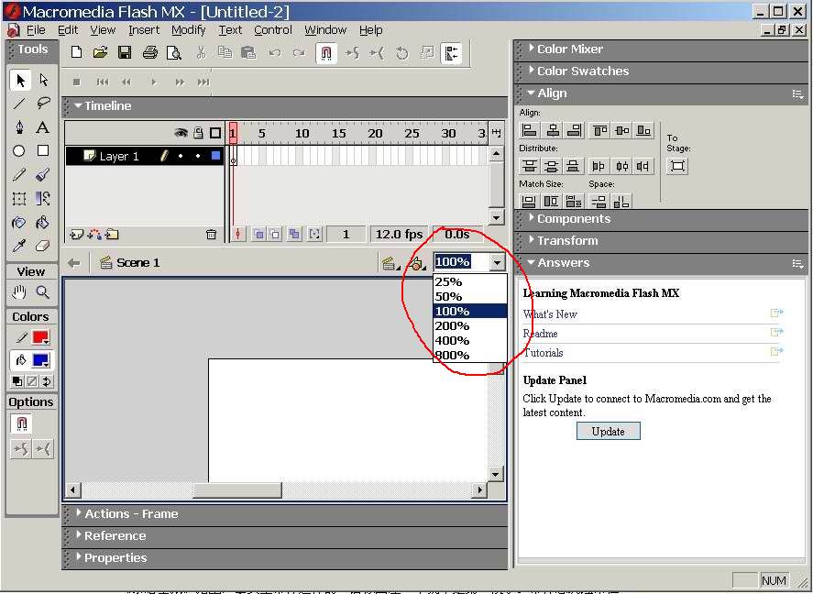Open the stroke color swatch

coord(40,337)
